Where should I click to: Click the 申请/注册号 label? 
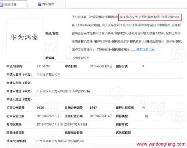15,66
